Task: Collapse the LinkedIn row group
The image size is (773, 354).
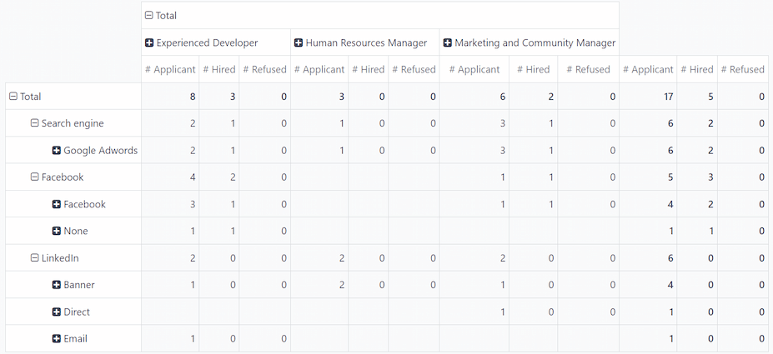Action: coord(35,258)
